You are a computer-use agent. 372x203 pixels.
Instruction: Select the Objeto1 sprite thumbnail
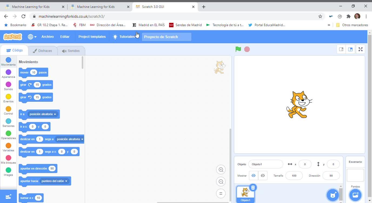(x=245, y=194)
